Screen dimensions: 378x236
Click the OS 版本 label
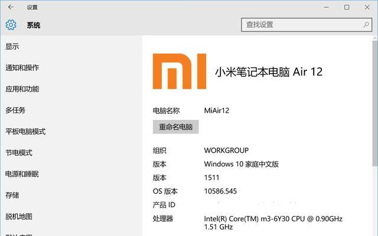tap(165, 191)
